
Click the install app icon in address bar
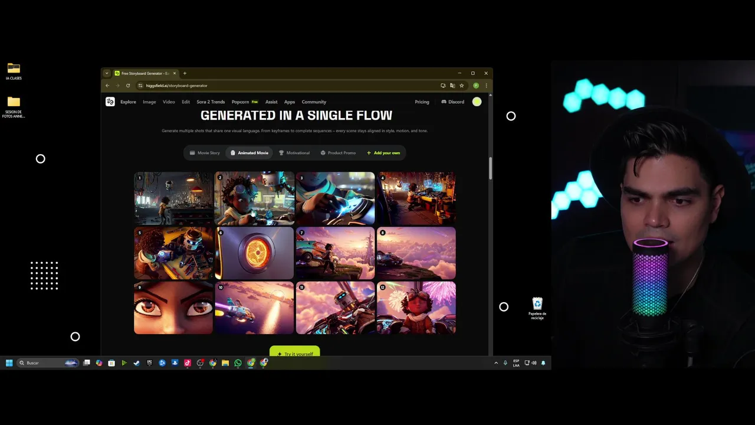click(x=443, y=86)
